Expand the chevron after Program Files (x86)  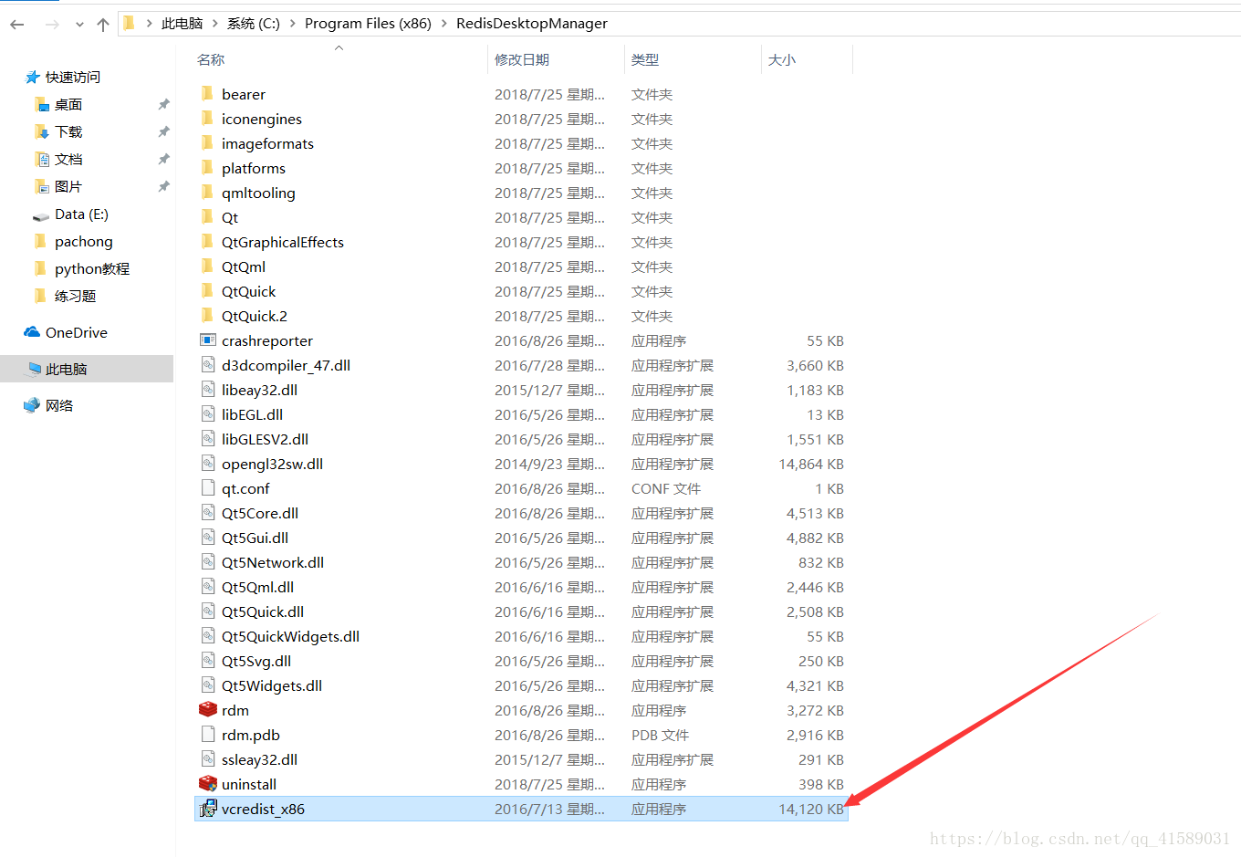click(x=444, y=24)
